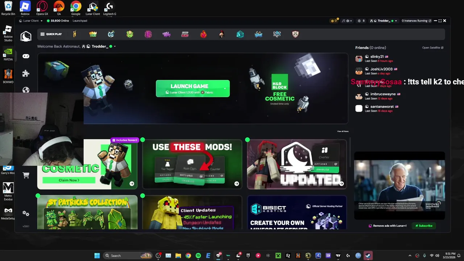Open the taskbar clock and date
Viewport: 464px width, 261px height.
point(450,256)
